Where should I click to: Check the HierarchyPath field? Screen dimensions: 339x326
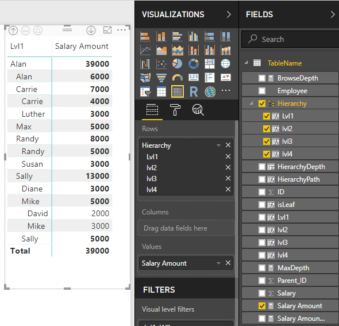point(262,179)
